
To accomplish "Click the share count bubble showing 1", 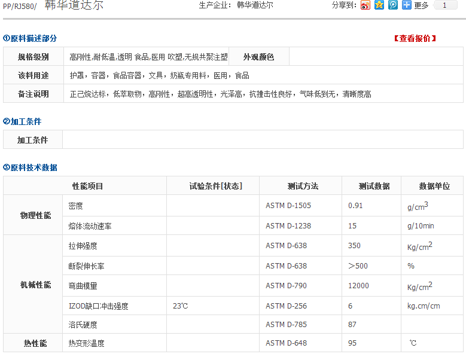I will point(445,5).
